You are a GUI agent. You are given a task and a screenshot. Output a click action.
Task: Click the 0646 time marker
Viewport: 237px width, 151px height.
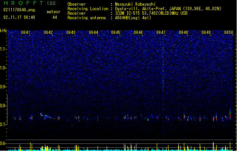138,32
